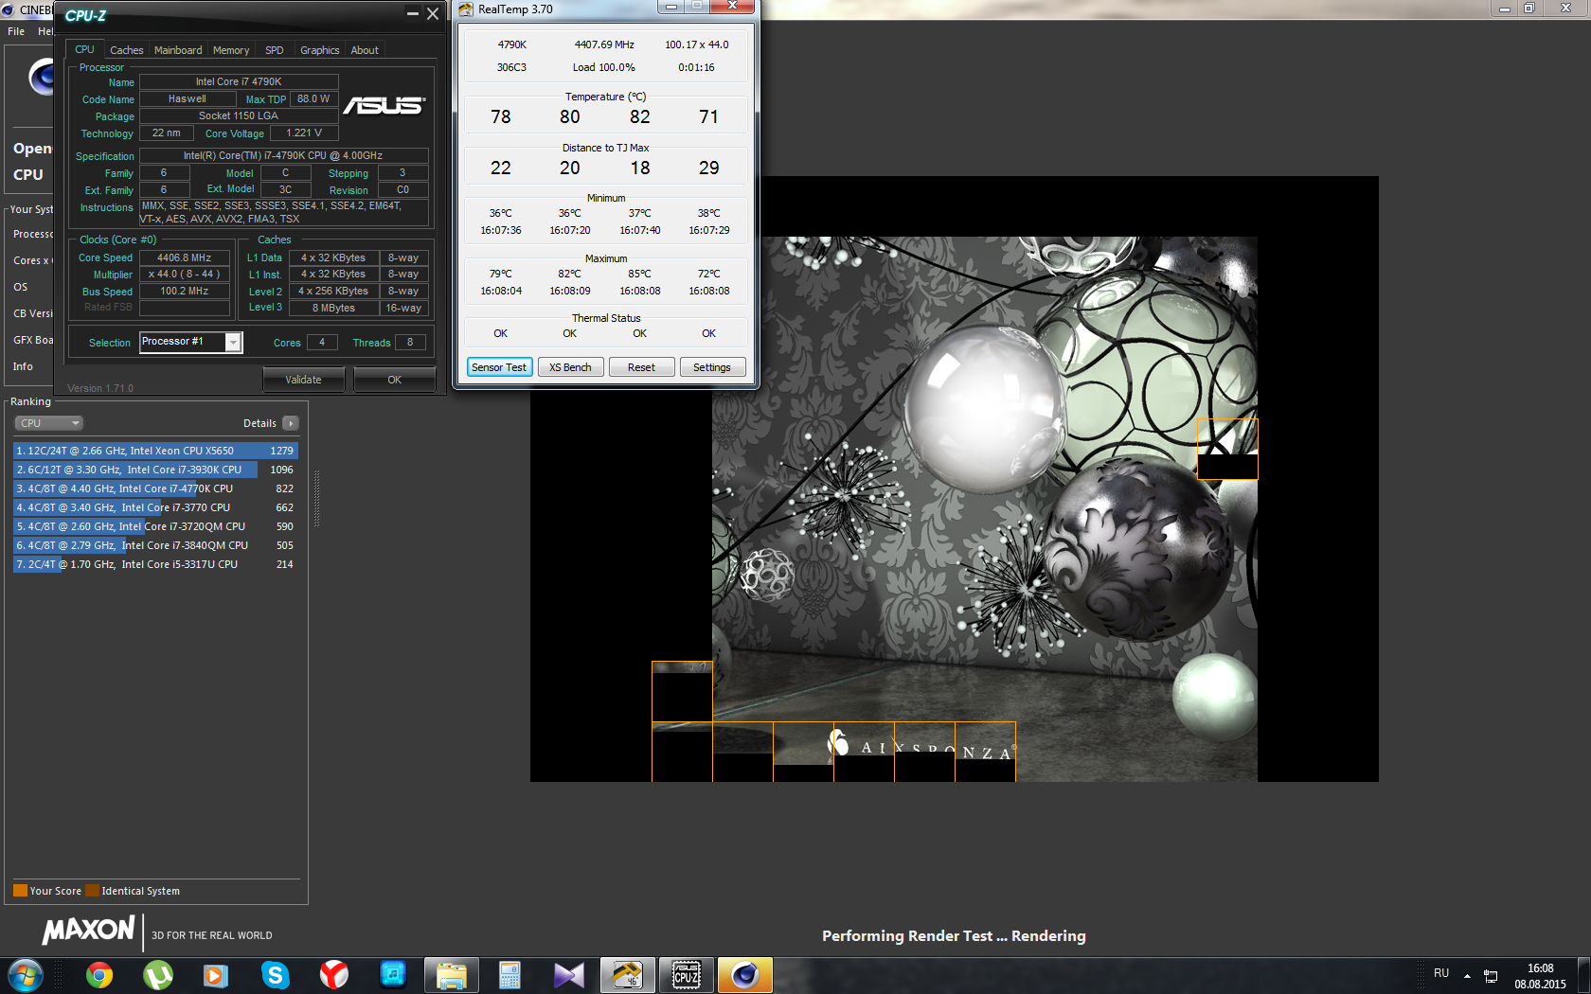Switch to RealTemp on the taskbar
The image size is (1591, 994).
[628, 975]
